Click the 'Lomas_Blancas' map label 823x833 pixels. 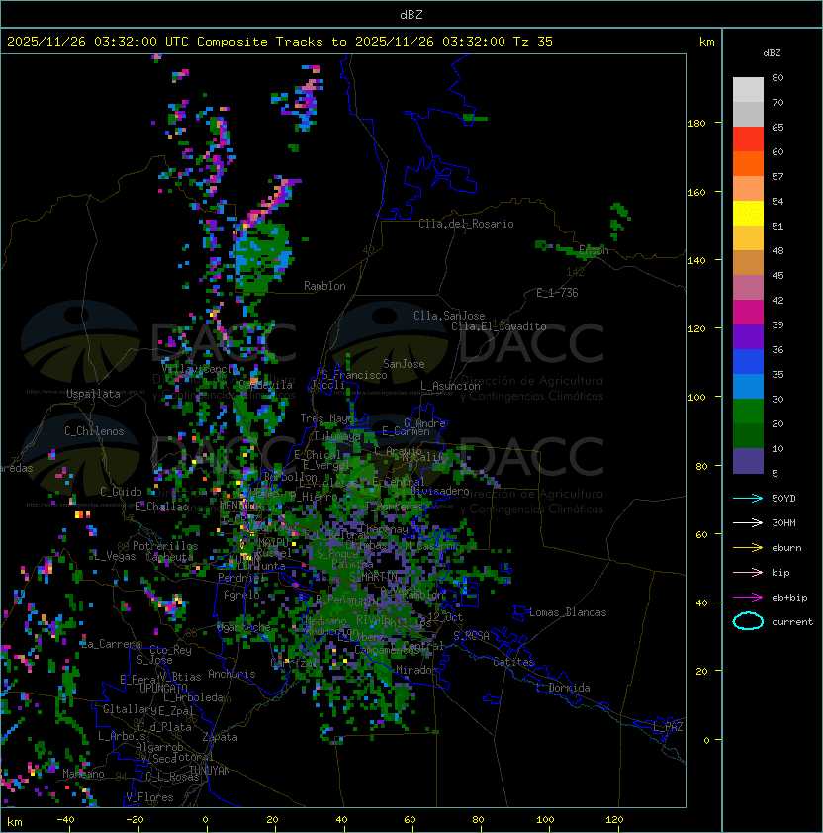568,612
